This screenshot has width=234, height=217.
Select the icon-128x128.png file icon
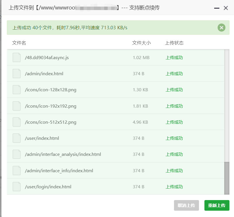pyautogui.click(x=17, y=90)
